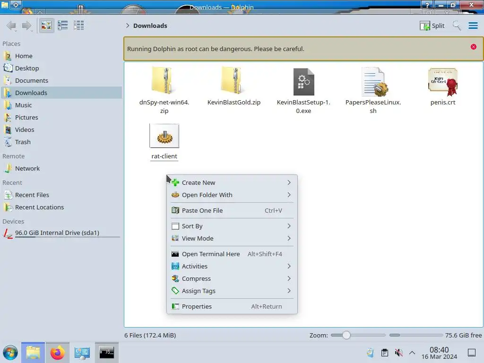Screen dimensions: 484x363
Task: Expand hidden system tray icons arrow
Action: tap(412, 353)
